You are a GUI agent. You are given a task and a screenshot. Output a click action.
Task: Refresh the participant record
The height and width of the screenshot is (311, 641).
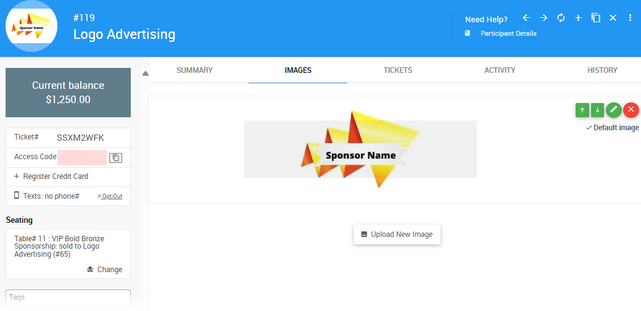click(x=561, y=18)
